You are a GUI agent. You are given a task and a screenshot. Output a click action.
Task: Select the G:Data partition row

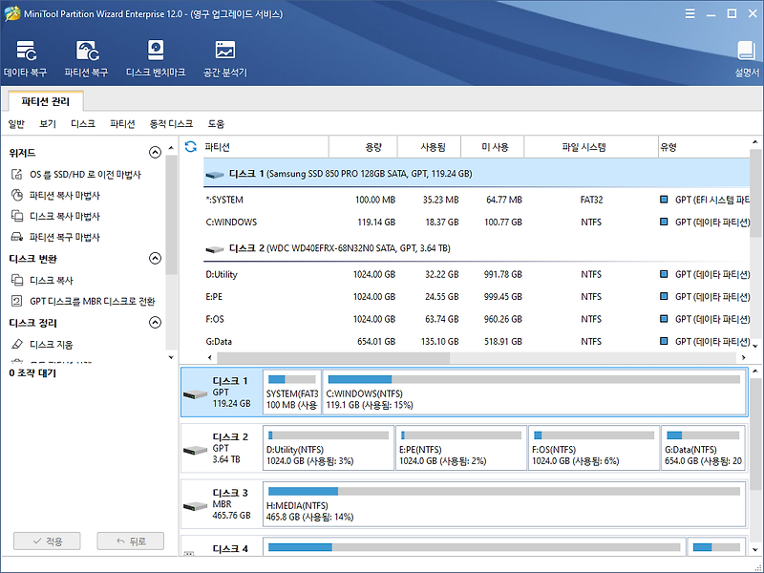pyautogui.click(x=476, y=342)
